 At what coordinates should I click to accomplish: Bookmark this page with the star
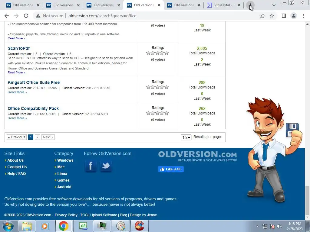point(272,16)
